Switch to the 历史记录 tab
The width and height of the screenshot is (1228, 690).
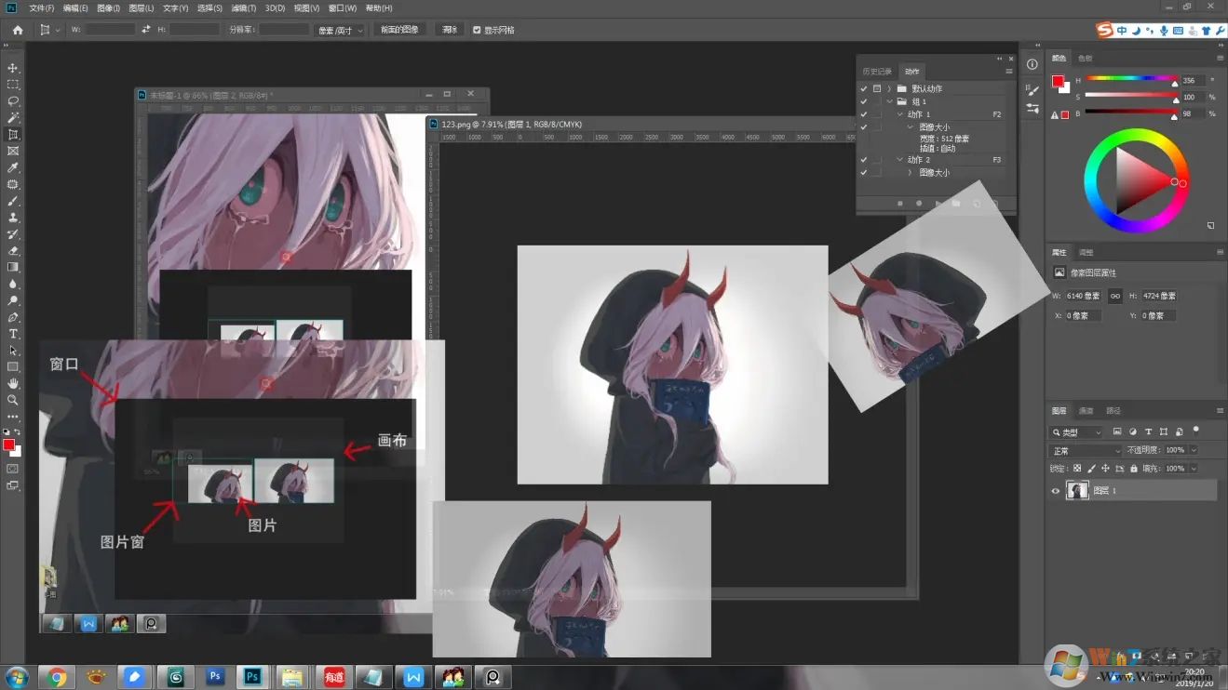[876, 72]
